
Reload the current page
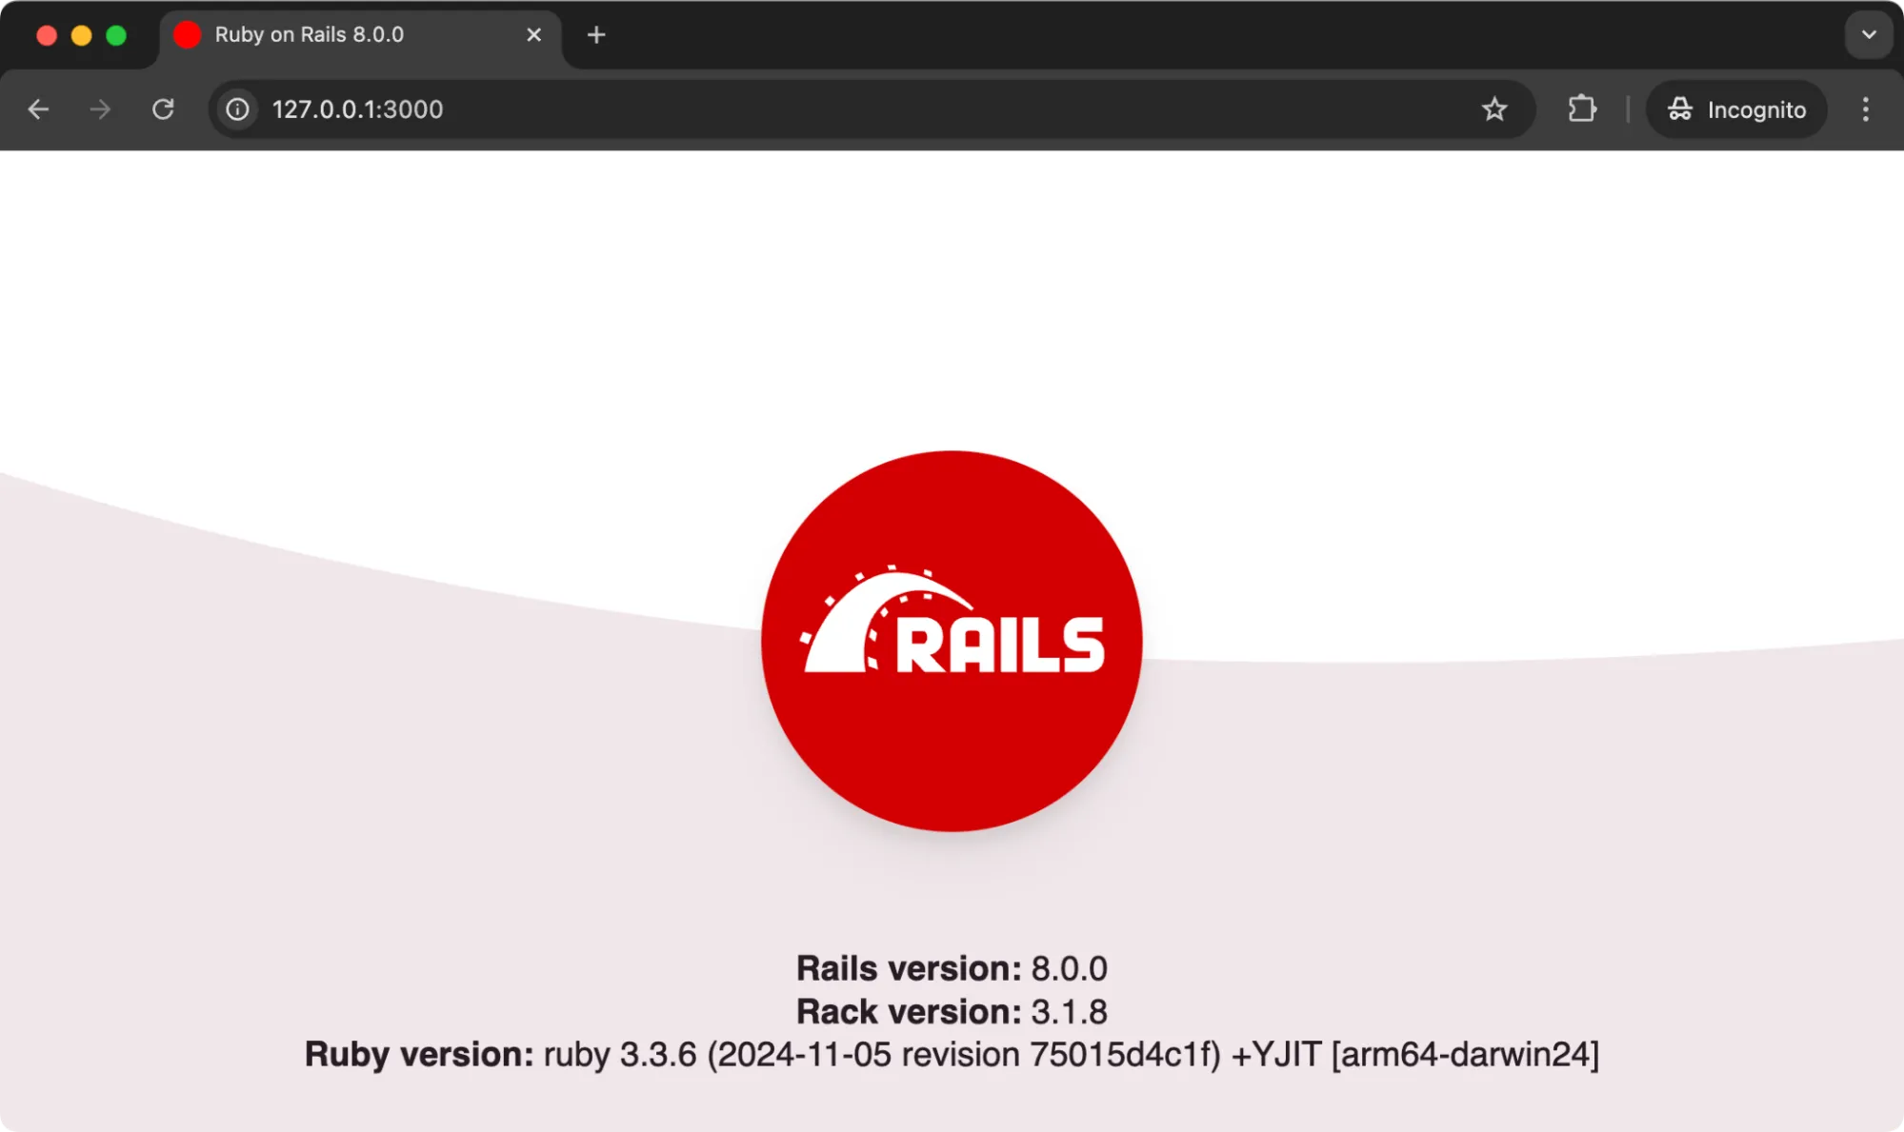(163, 109)
